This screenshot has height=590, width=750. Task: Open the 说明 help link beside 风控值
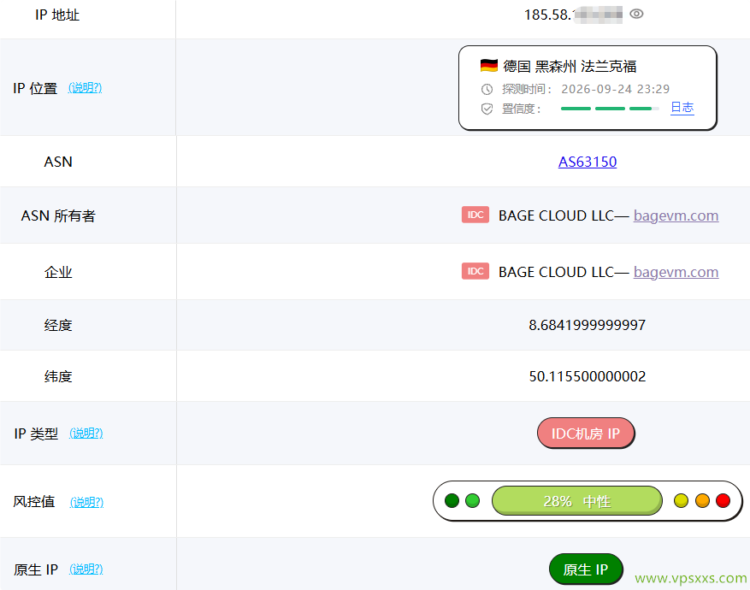point(86,502)
